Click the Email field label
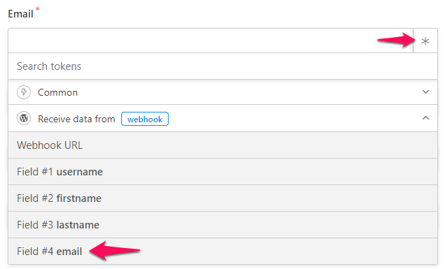The height and width of the screenshot is (269, 445). pyautogui.click(x=20, y=14)
